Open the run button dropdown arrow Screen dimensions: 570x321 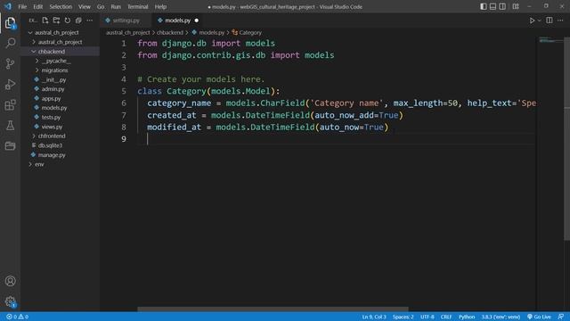tap(539, 21)
